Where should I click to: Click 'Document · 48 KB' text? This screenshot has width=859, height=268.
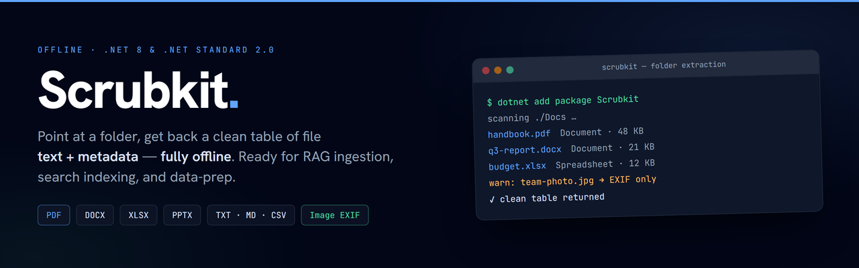[602, 132]
